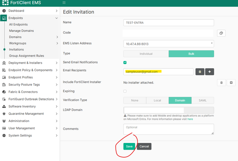Open Security Posture Tags menu entry
Screen dimensions: 238x161
pos(24,85)
